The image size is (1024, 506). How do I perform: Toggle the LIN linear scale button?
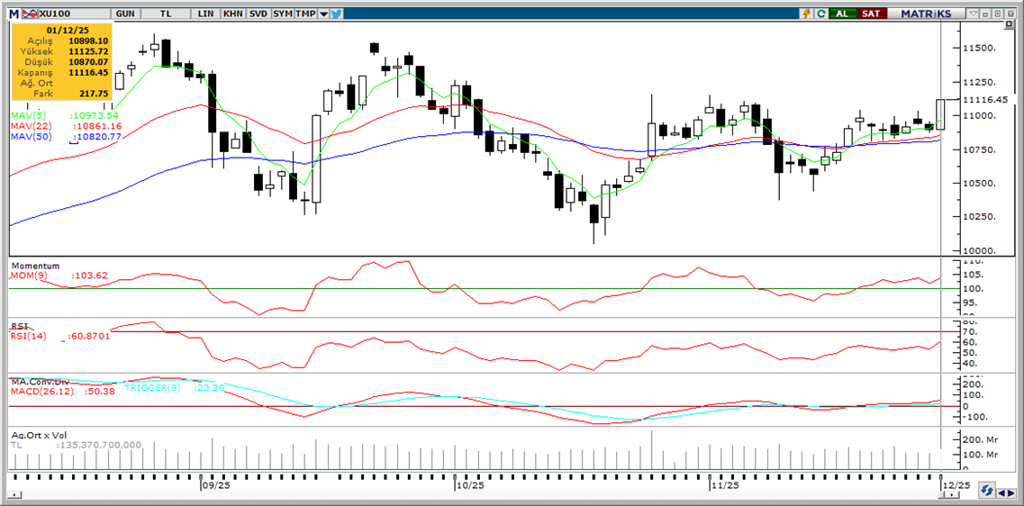(206, 14)
